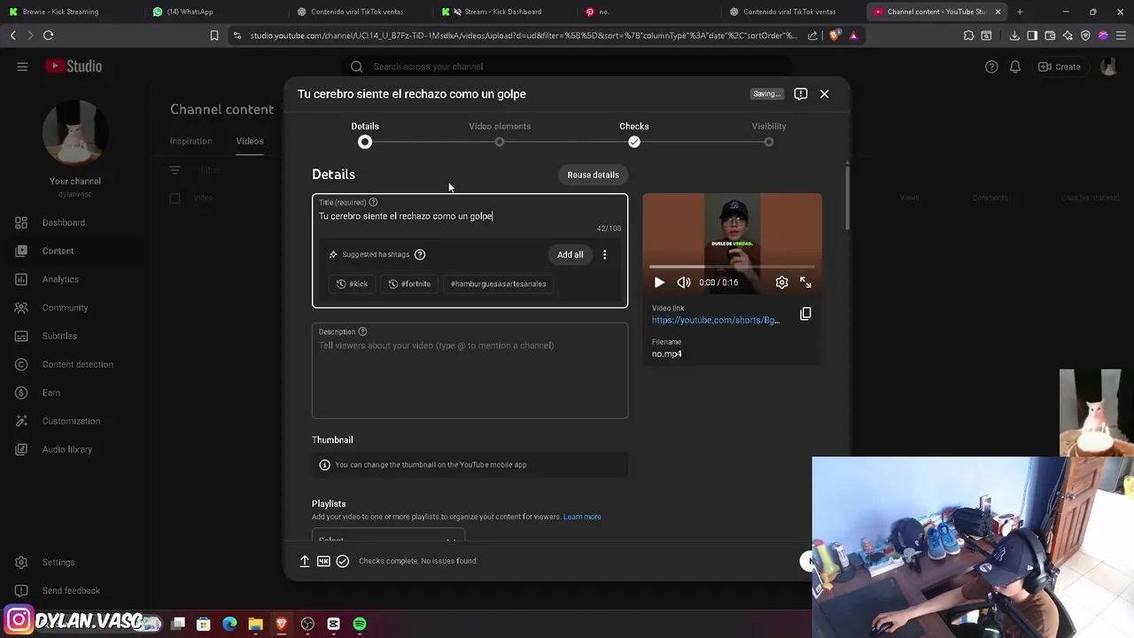This screenshot has height=638, width=1134.
Task: Switch to the Inspiration tab
Action: point(190,141)
